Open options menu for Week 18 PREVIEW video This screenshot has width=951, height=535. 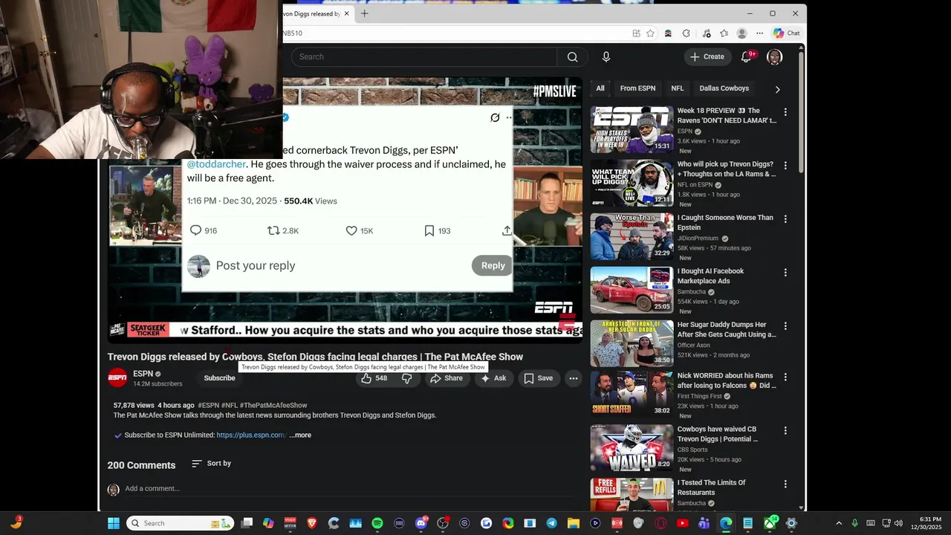(785, 112)
